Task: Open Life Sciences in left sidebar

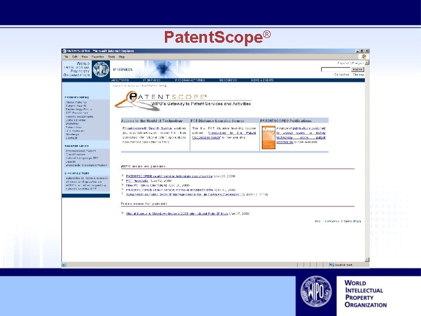Action: tap(75, 131)
